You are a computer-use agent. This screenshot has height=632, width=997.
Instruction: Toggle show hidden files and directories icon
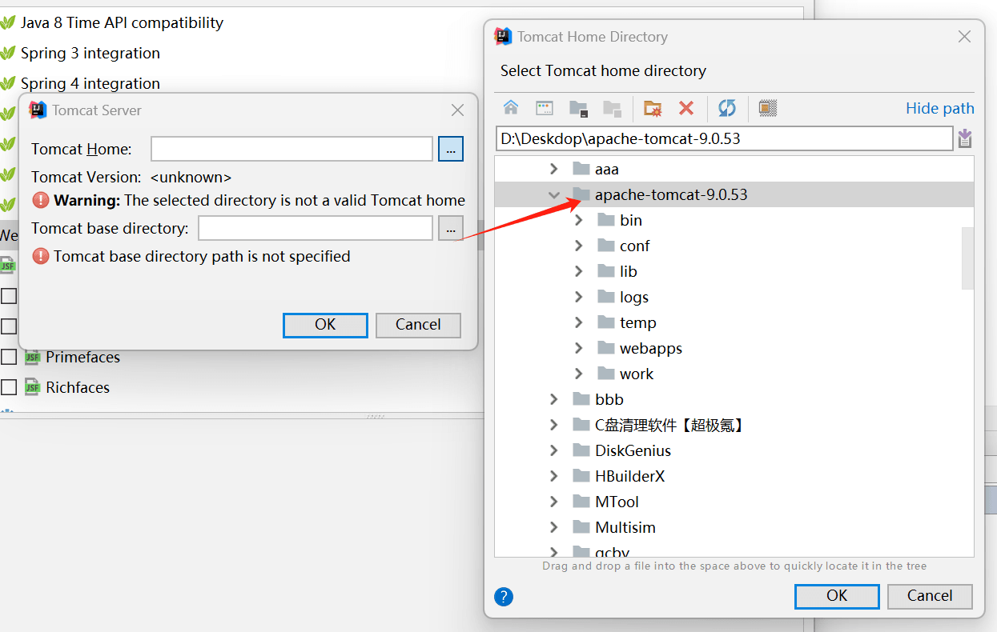[x=768, y=108]
